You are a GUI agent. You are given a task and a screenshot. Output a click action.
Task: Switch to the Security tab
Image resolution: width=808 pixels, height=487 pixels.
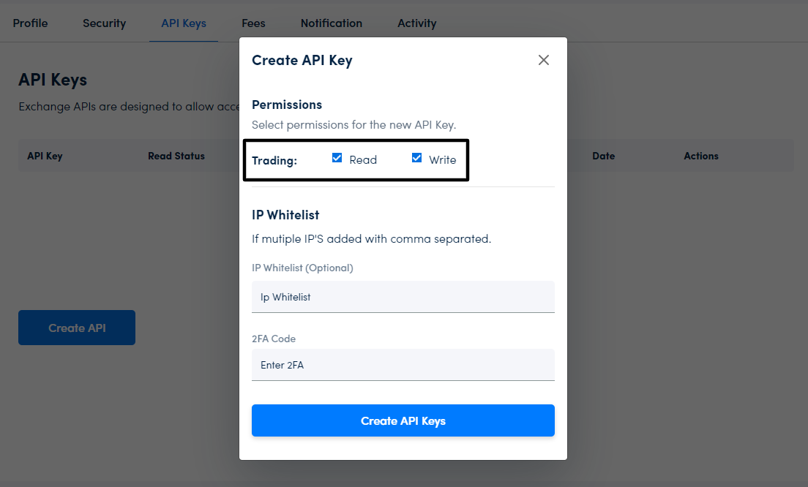tap(104, 23)
